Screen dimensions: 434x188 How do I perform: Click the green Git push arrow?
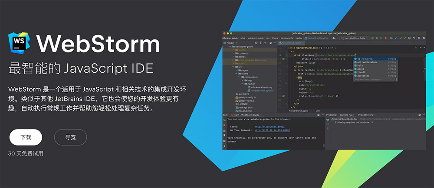click(405, 38)
